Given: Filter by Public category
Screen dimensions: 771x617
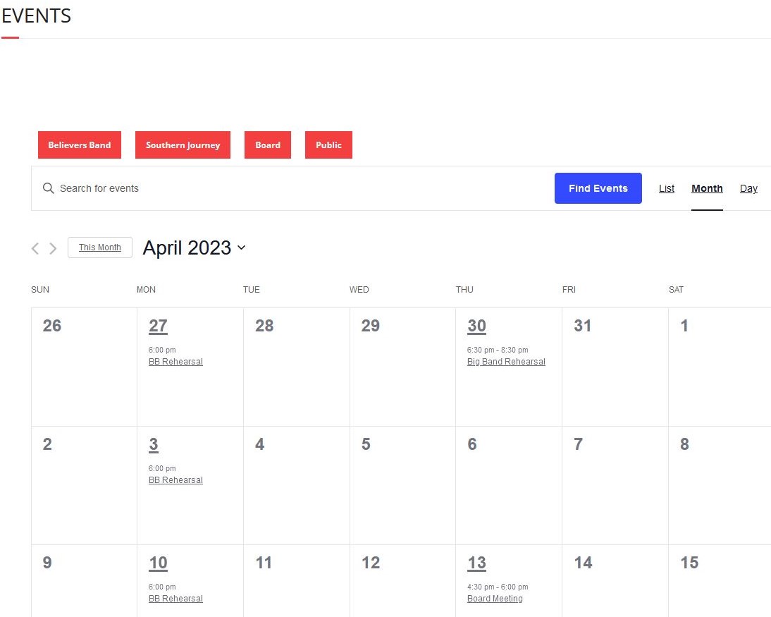Looking at the screenshot, I should click(328, 145).
